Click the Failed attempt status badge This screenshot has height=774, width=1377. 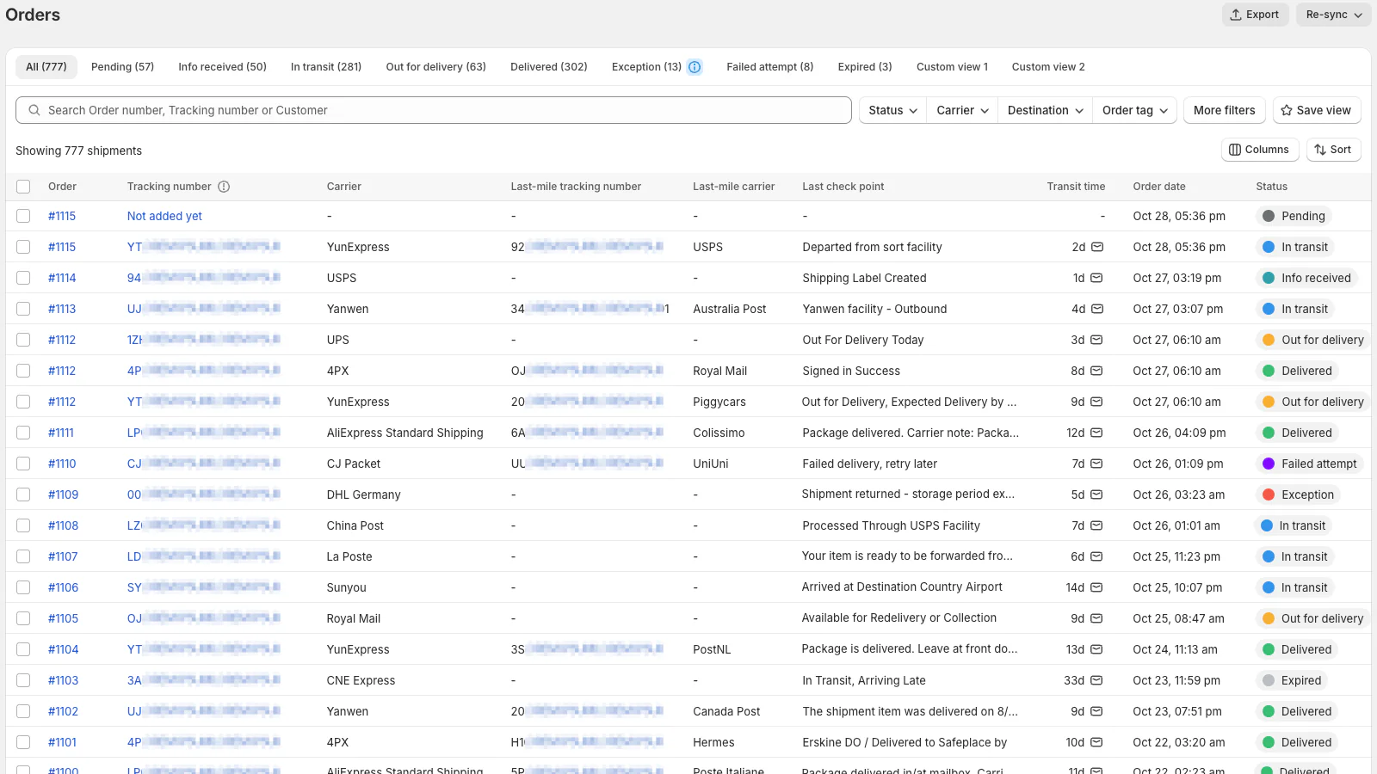[1309, 464]
